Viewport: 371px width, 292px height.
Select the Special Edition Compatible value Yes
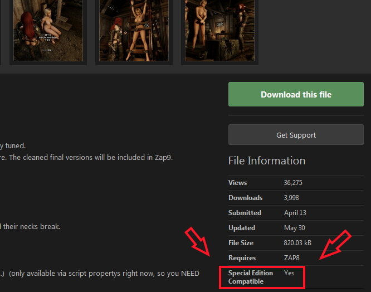[289, 273]
